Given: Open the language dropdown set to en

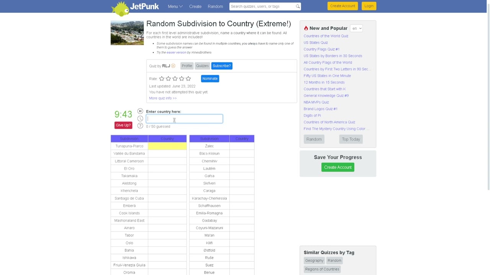Looking at the screenshot, I should (356, 28).
